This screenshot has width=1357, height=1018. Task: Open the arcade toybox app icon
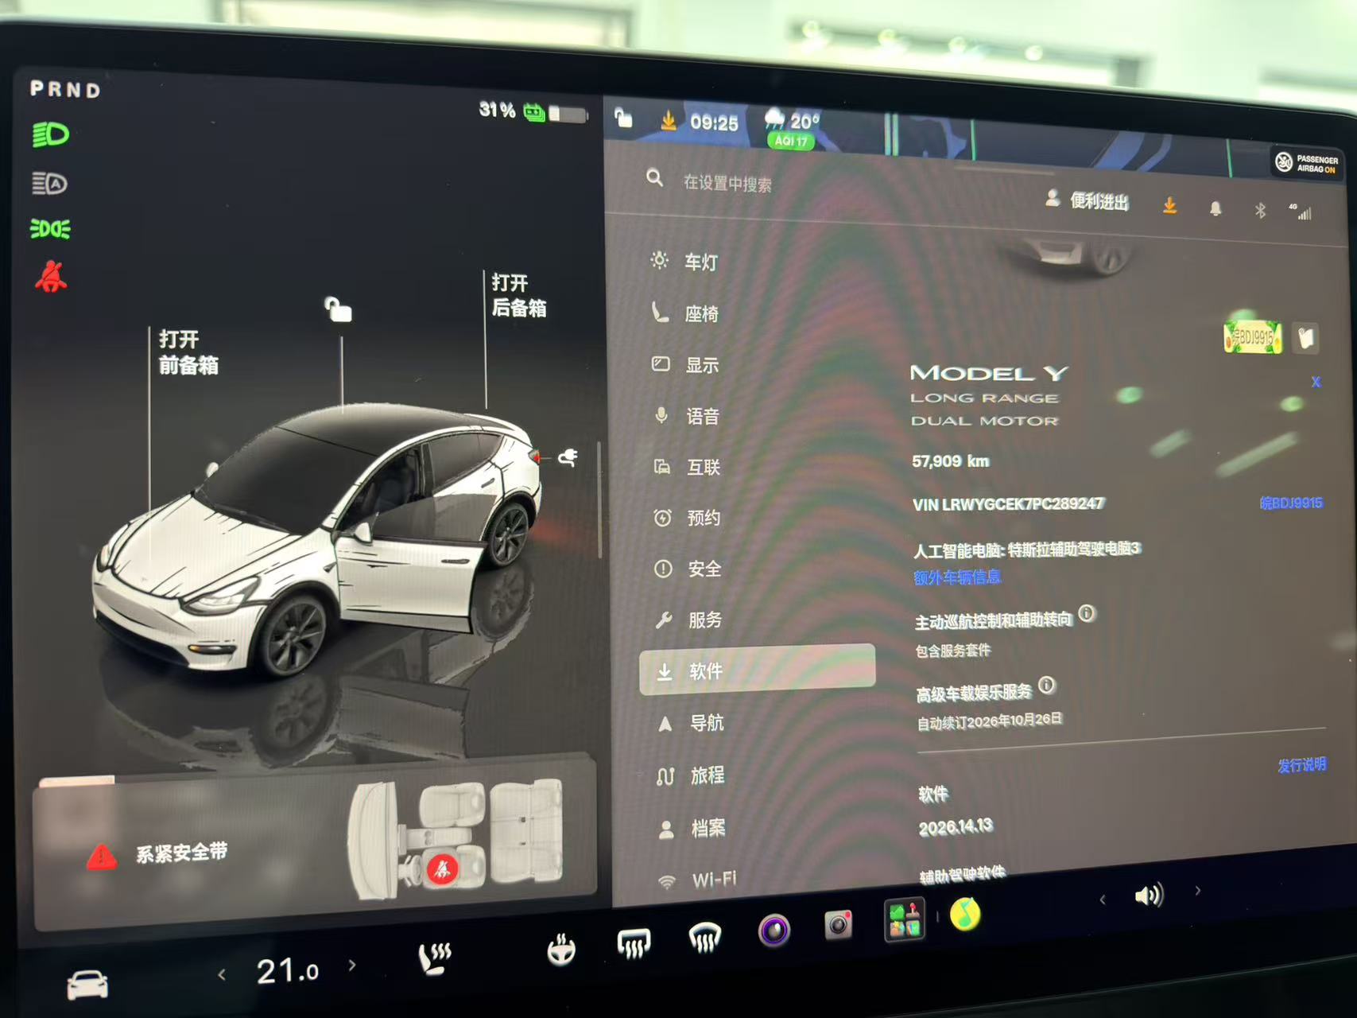pyautogui.click(x=905, y=920)
